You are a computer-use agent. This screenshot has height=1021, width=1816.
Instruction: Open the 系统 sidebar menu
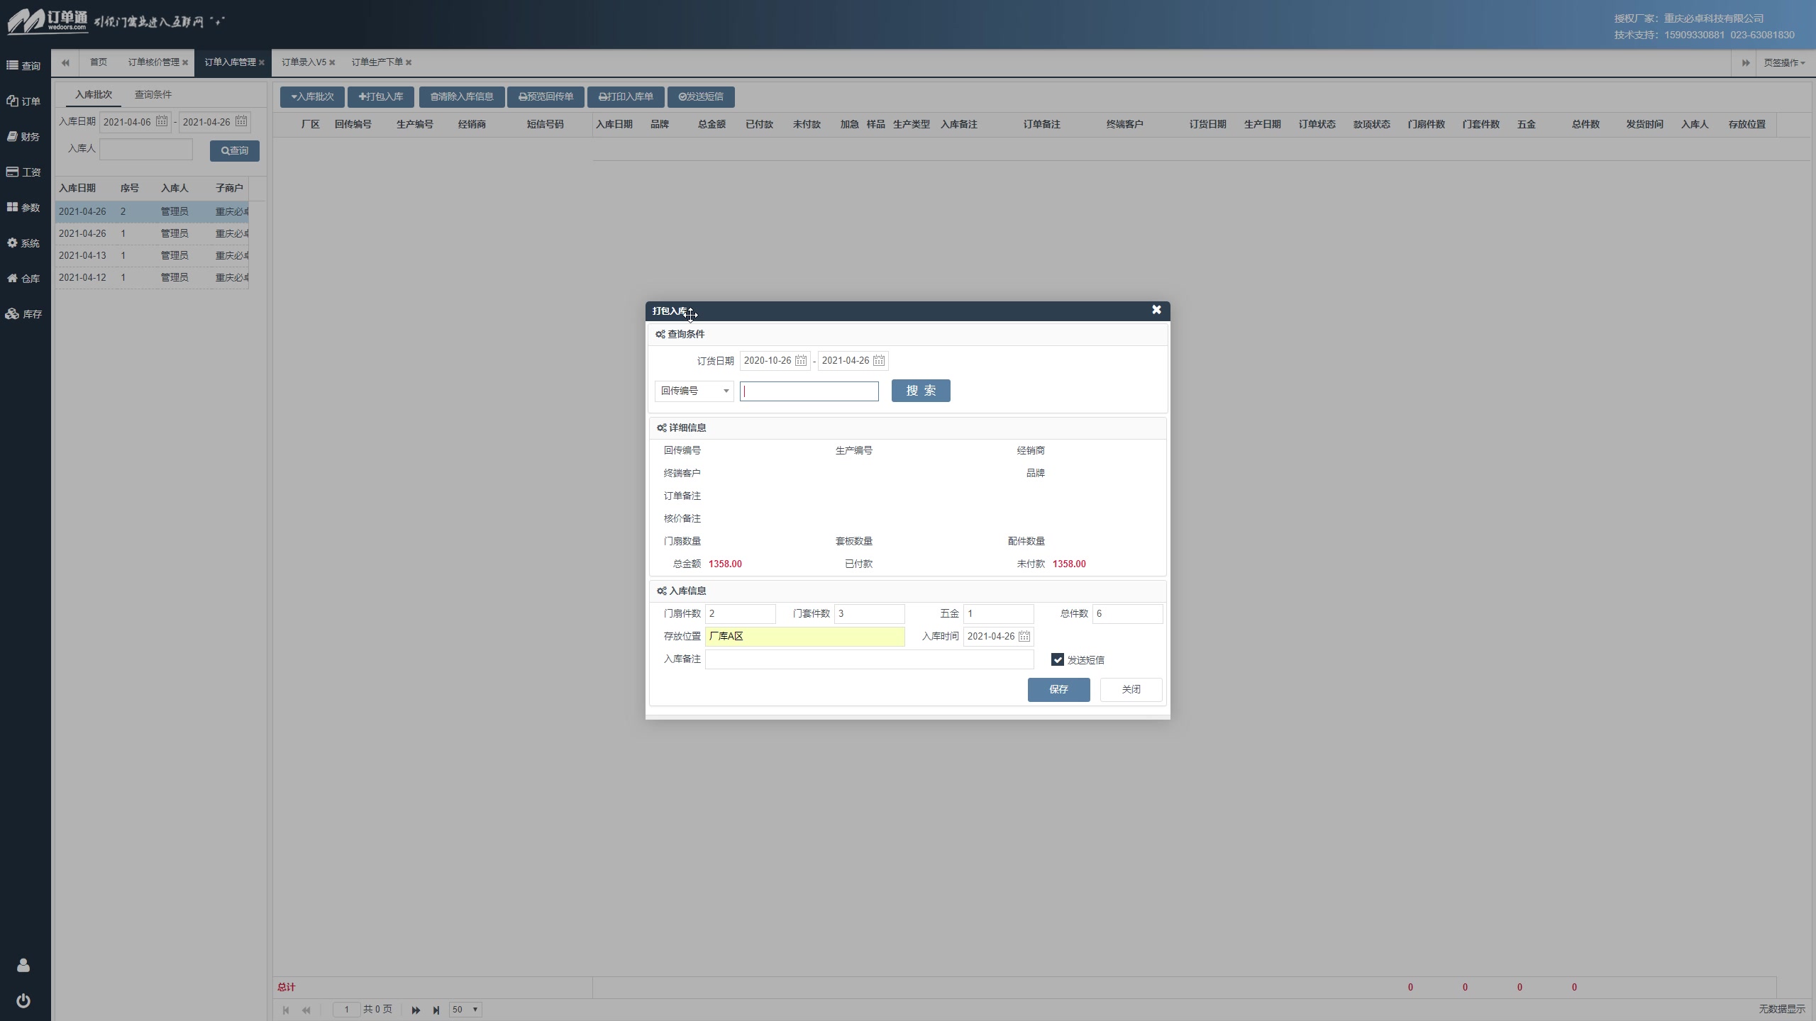pos(24,243)
